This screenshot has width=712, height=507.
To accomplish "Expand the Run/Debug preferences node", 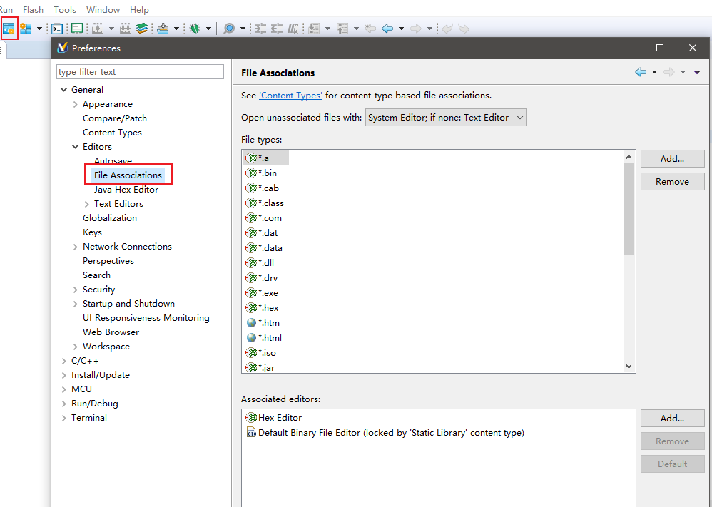I will [64, 404].
